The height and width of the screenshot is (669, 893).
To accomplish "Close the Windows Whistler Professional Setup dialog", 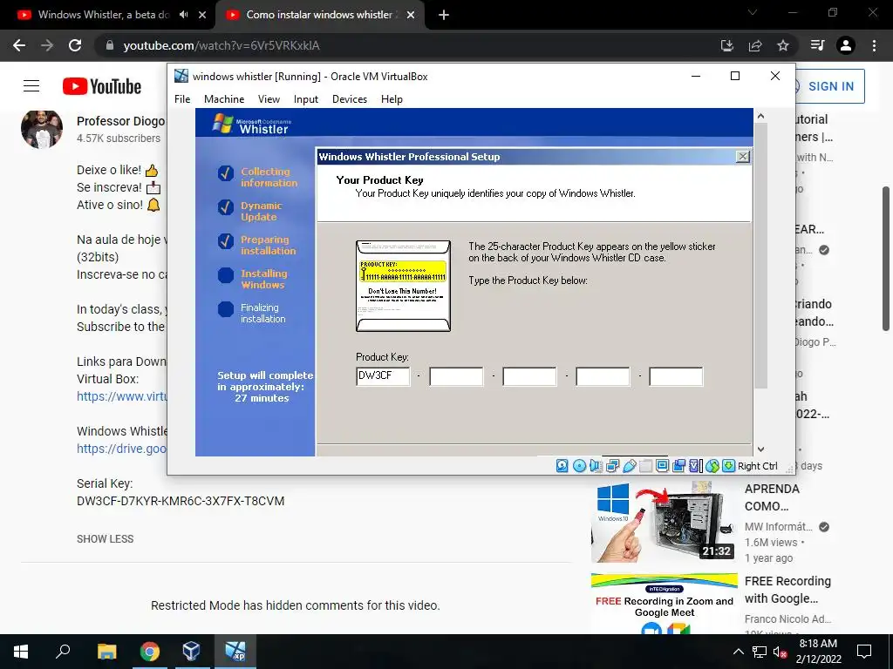I will click(743, 157).
